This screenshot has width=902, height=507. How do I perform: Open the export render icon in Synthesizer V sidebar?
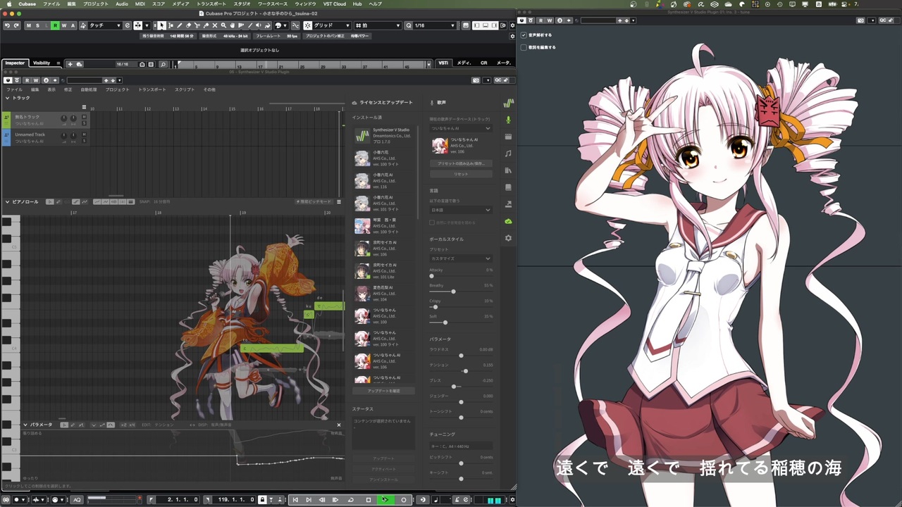point(508,204)
